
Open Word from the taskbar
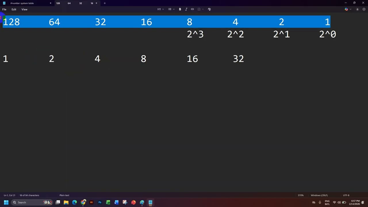(116, 202)
